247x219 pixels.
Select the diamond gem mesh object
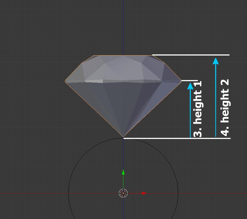(x=123, y=96)
